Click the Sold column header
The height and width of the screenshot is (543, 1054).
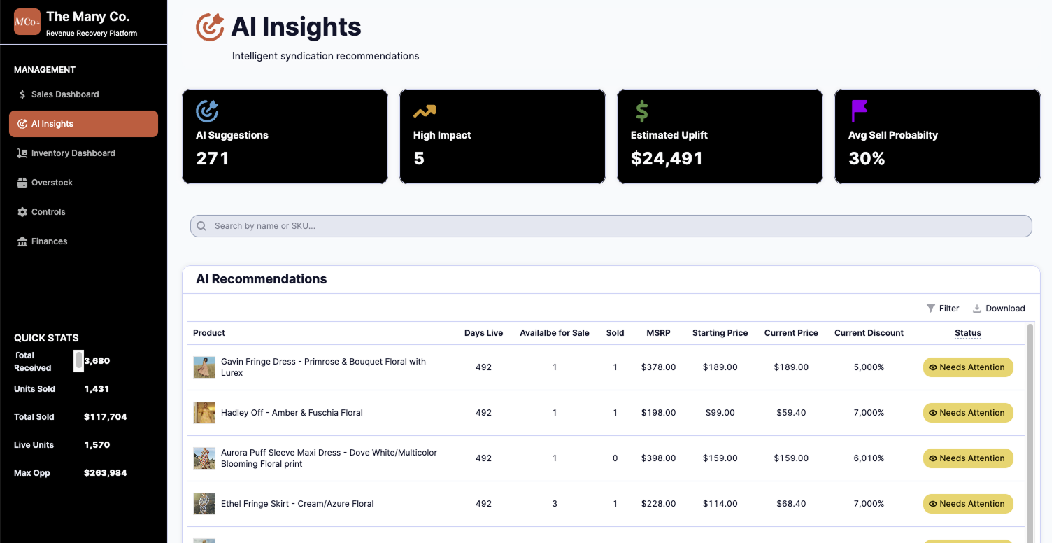615,333
